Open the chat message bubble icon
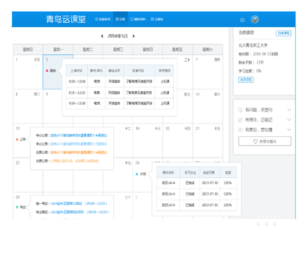The image size is (307, 263). click(242, 20)
